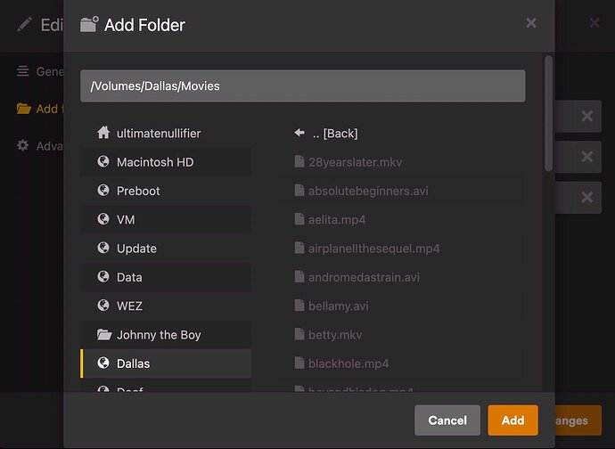Select the file blackhole.mp4
This screenshot has height=449, width=615.
pos(402,363)
